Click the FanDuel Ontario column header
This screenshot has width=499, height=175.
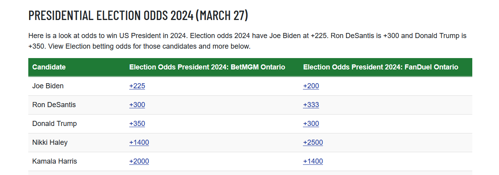tap(380, 67)
